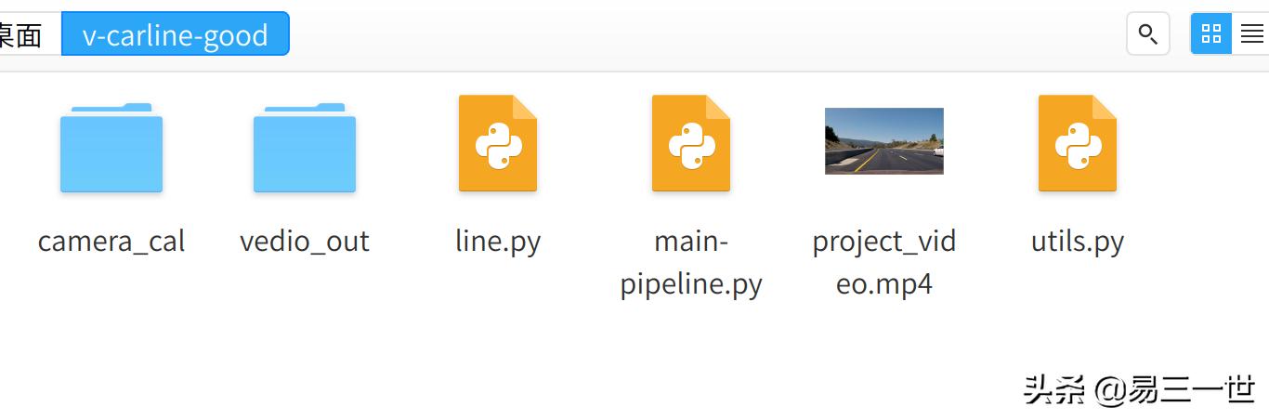Select the utils.py Python file icon
Image resolution: width=1269 pixels, height=420 pixels.
(x=1078, y=143)
